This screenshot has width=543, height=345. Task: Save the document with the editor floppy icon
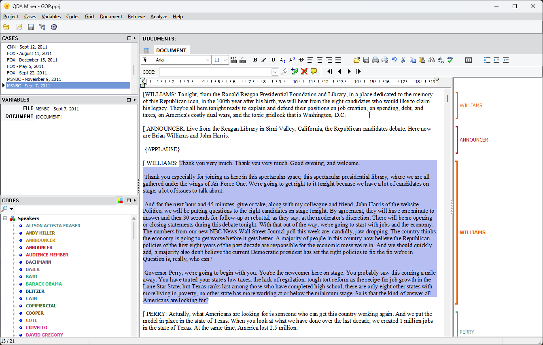(366, 60)
